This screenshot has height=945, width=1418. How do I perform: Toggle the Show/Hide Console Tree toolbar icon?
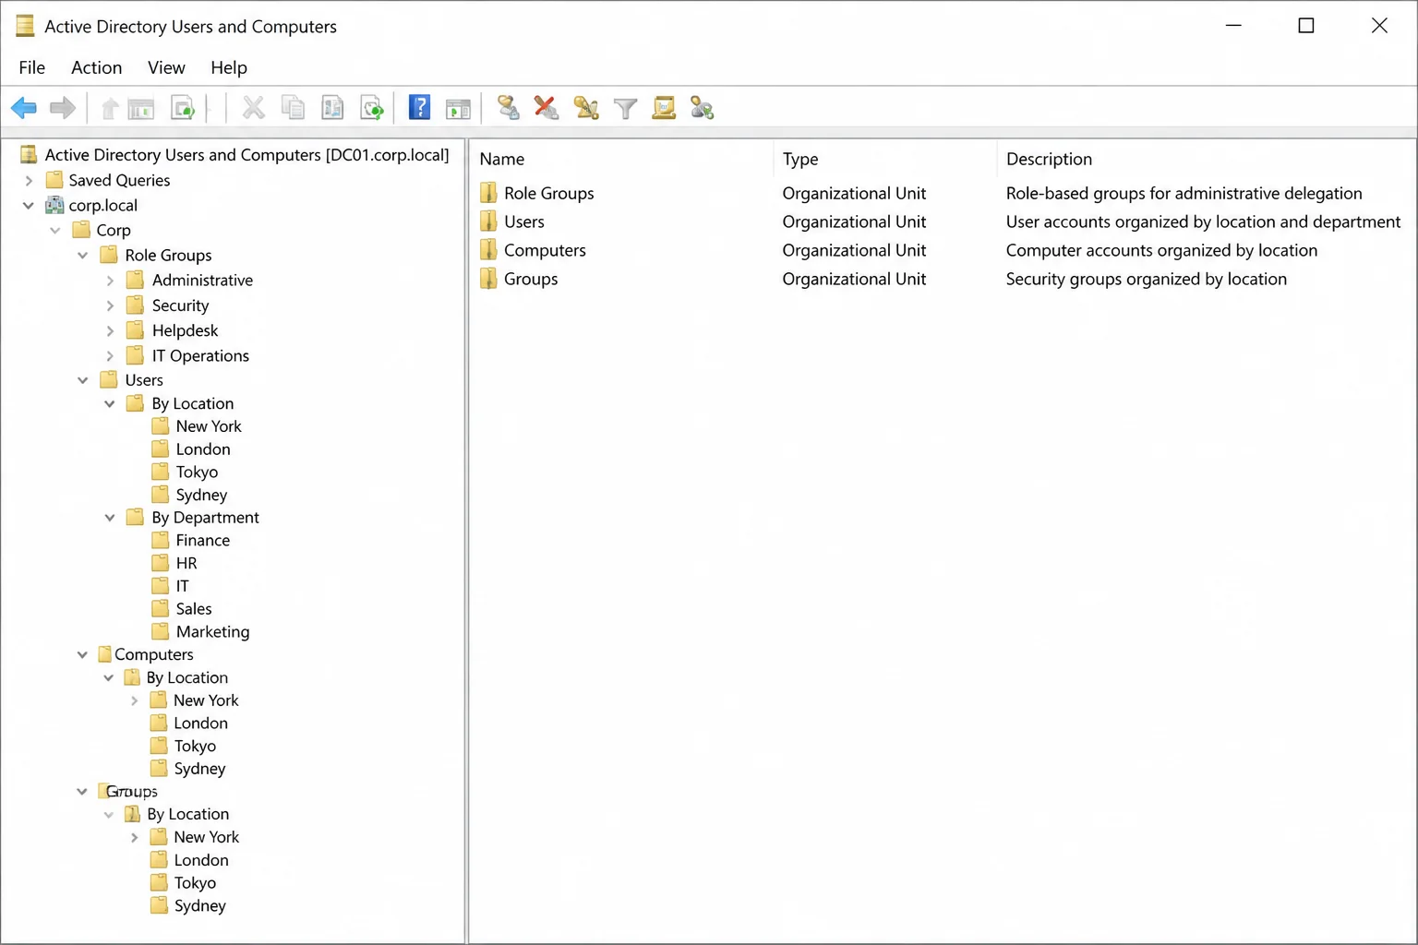coord(141,109)
